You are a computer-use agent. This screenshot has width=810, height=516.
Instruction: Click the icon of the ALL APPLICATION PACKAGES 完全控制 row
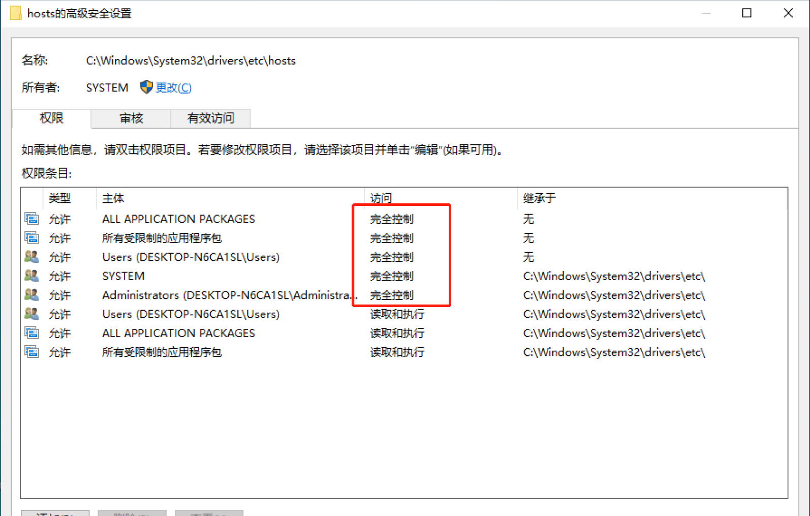(32, 219)
